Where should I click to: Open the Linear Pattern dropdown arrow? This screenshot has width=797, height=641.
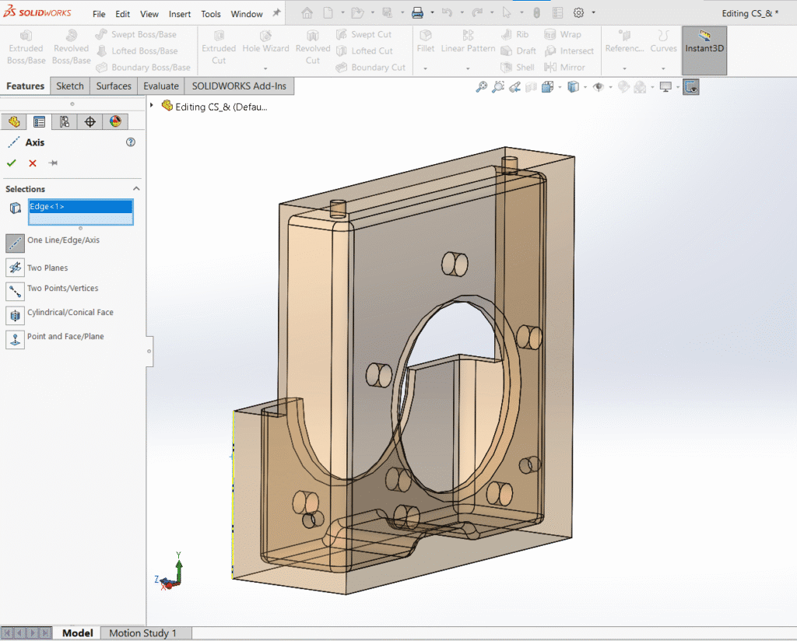point(468,68)
